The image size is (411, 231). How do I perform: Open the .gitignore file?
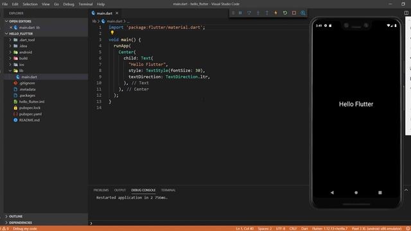tap(27, 83)
